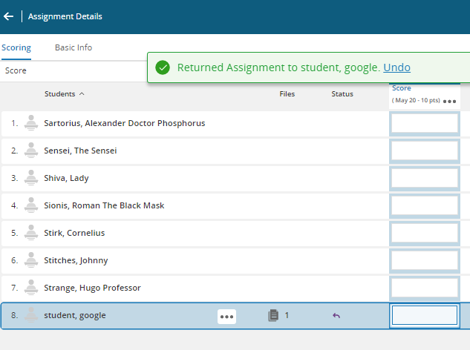
Task: Click the back arrow in the header
Action: 9,16
